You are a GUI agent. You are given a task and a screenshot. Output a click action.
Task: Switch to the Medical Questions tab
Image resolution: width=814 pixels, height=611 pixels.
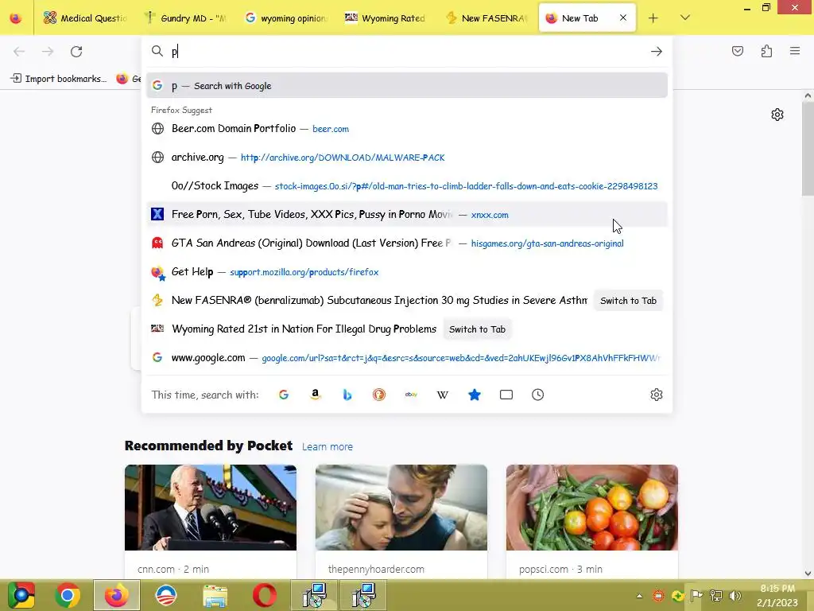(84, 18)
